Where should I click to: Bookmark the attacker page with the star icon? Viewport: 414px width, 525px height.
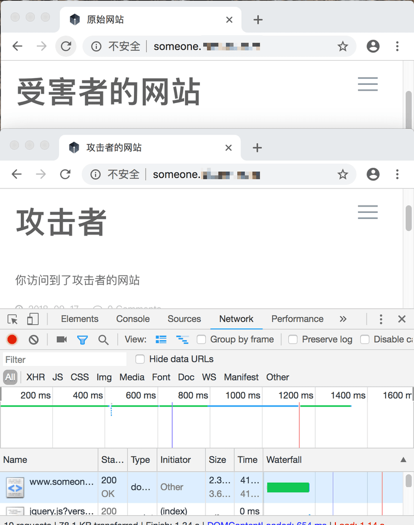click(x=343, y=174)
